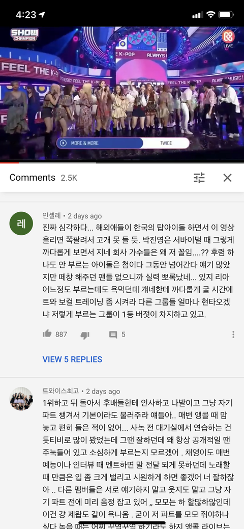Expand VIEW 5 REPLIES
The height and width of the screenshot is (529, 244).
point(72,359)
